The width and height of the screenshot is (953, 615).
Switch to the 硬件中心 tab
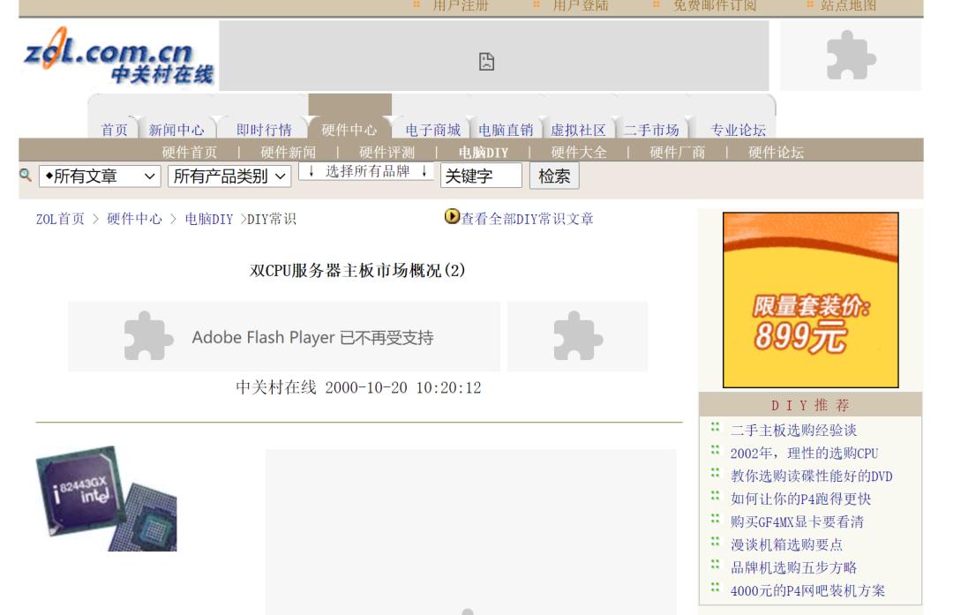[x=349, y=130]
